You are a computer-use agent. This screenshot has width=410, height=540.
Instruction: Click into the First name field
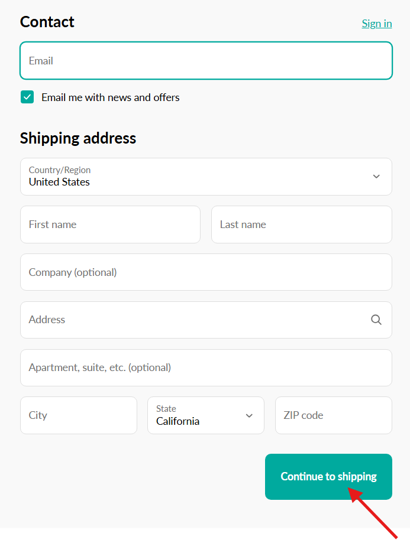110,225
